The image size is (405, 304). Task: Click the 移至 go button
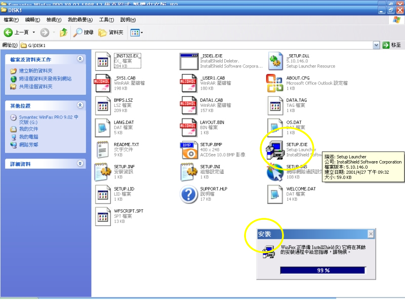pyautogui.click(x=391, y=45)
